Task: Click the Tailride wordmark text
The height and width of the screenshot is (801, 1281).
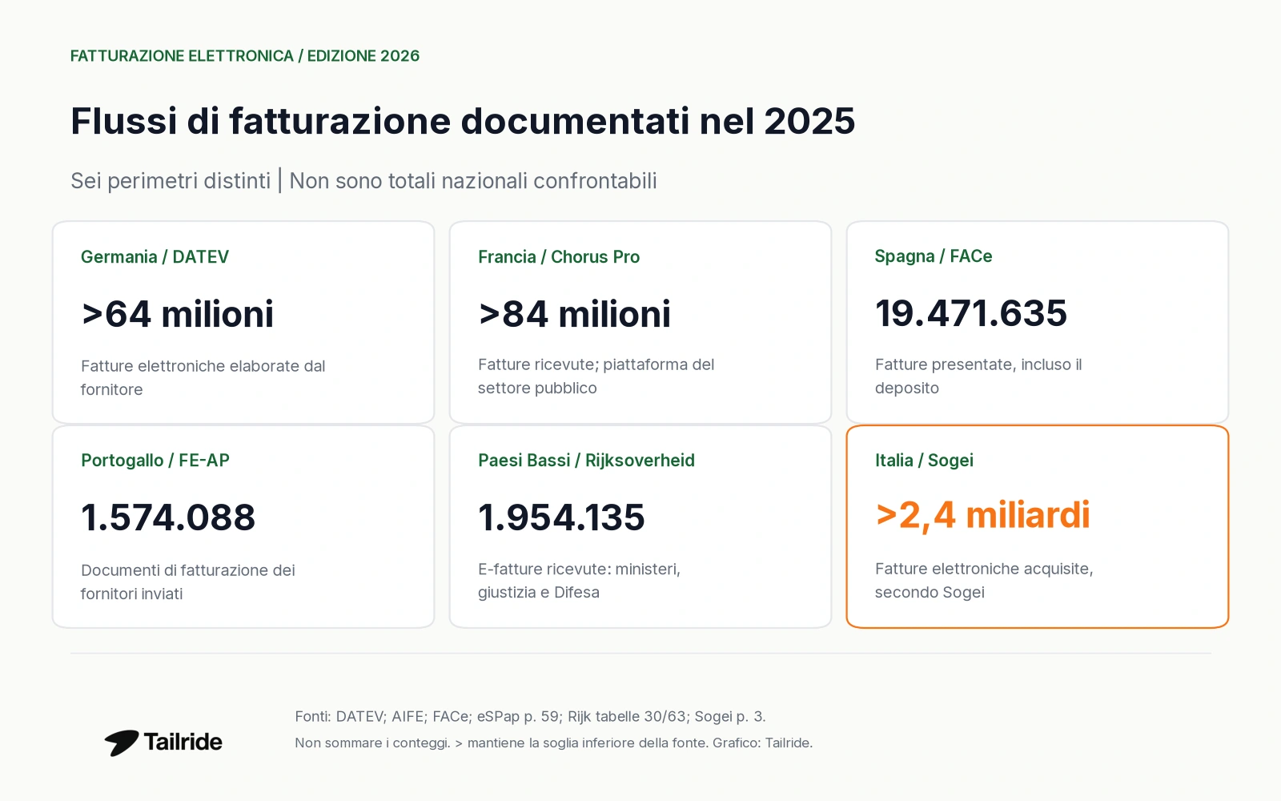Action: (183, 742)
